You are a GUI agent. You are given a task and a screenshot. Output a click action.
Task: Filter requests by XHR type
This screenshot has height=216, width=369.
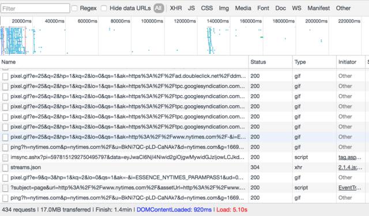[176, 8]
